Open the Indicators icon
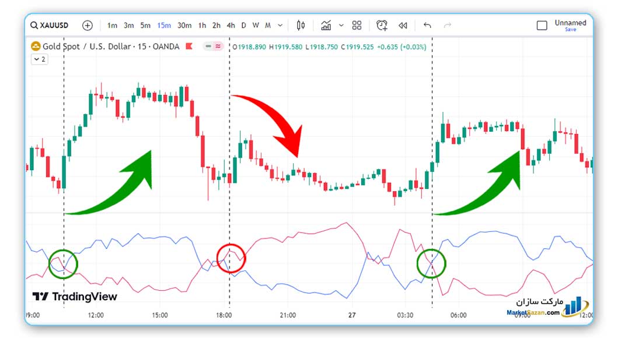Image resolution: width=618 pixels, height=338 pixels. point(326,25)
